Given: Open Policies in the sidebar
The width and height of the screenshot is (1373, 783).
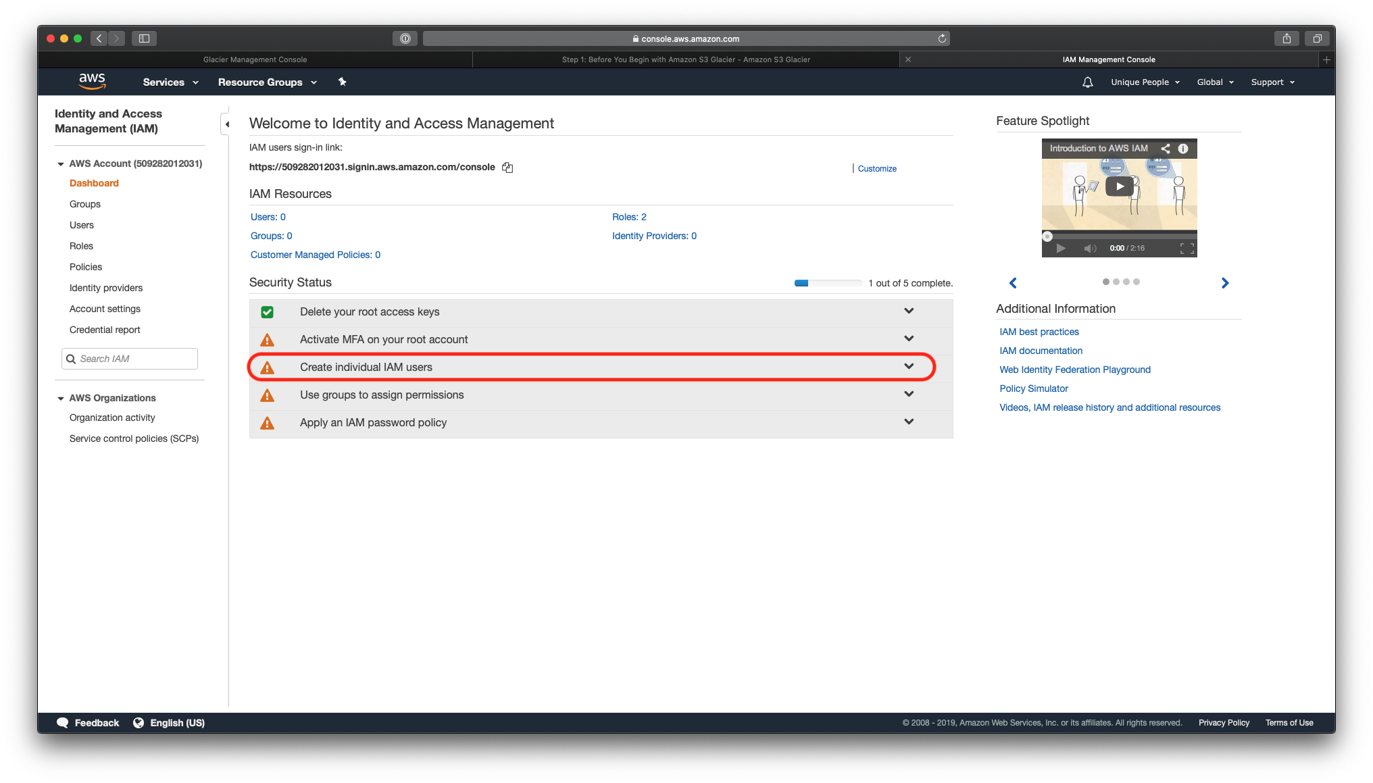Looking at the screenshot, I should click(86, 267).
